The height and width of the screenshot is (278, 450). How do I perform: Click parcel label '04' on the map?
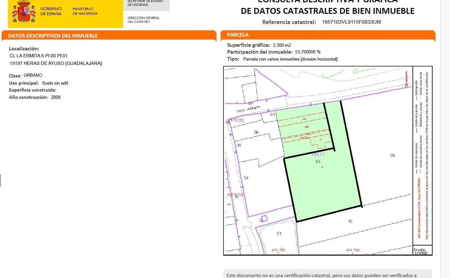pyautogui.click(x=246, y=178)
